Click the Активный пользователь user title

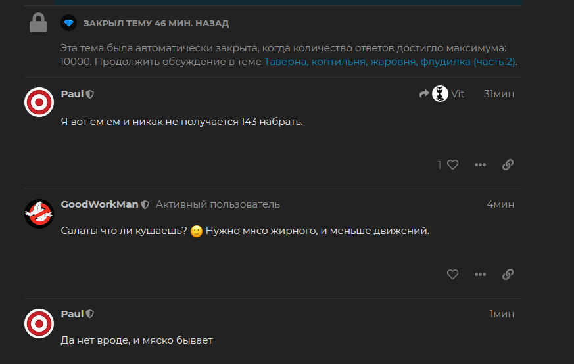pos(218,204)
